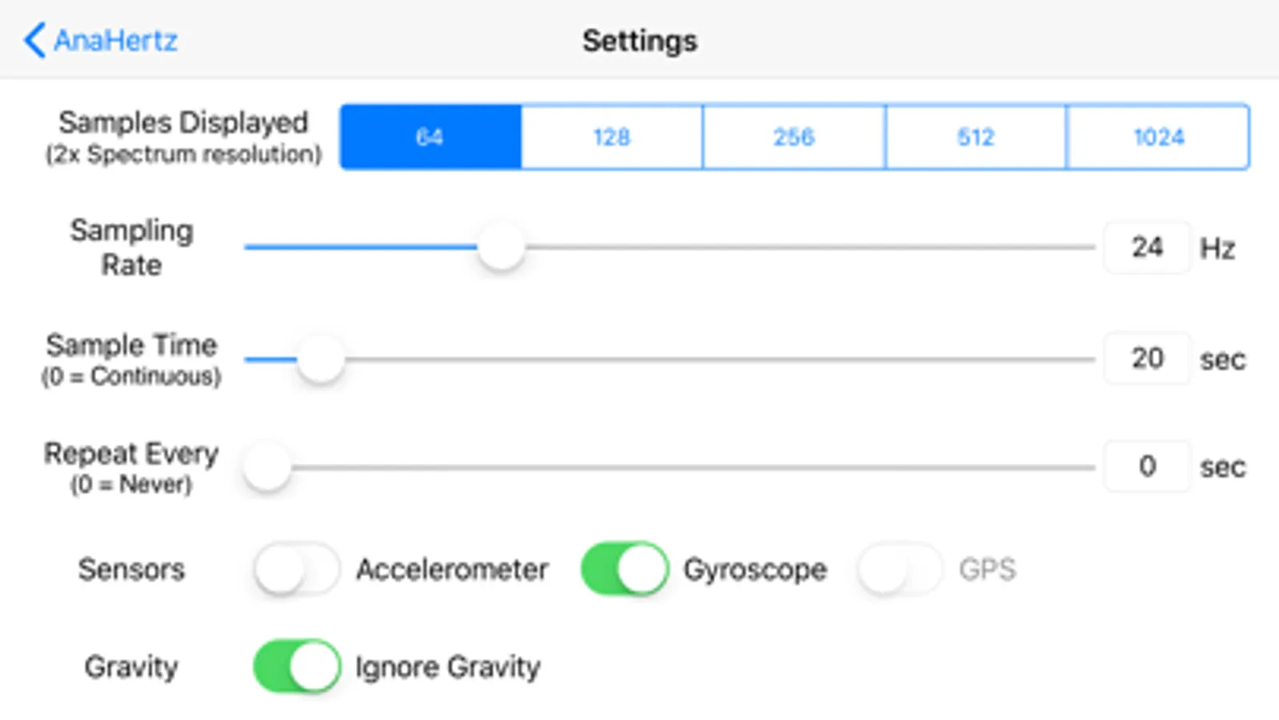Focus the Repeat Every seconds field
Screen dimensions: 1279x720
1146,466
